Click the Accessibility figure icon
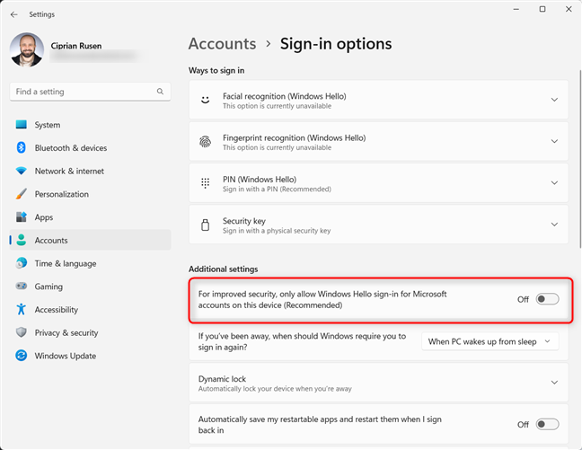 22,309
